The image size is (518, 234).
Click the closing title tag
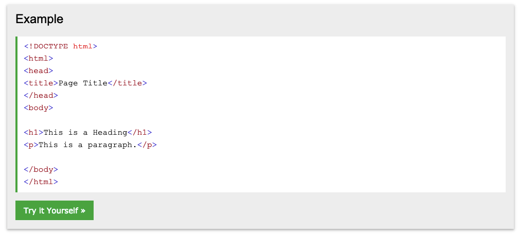(127, 83)
